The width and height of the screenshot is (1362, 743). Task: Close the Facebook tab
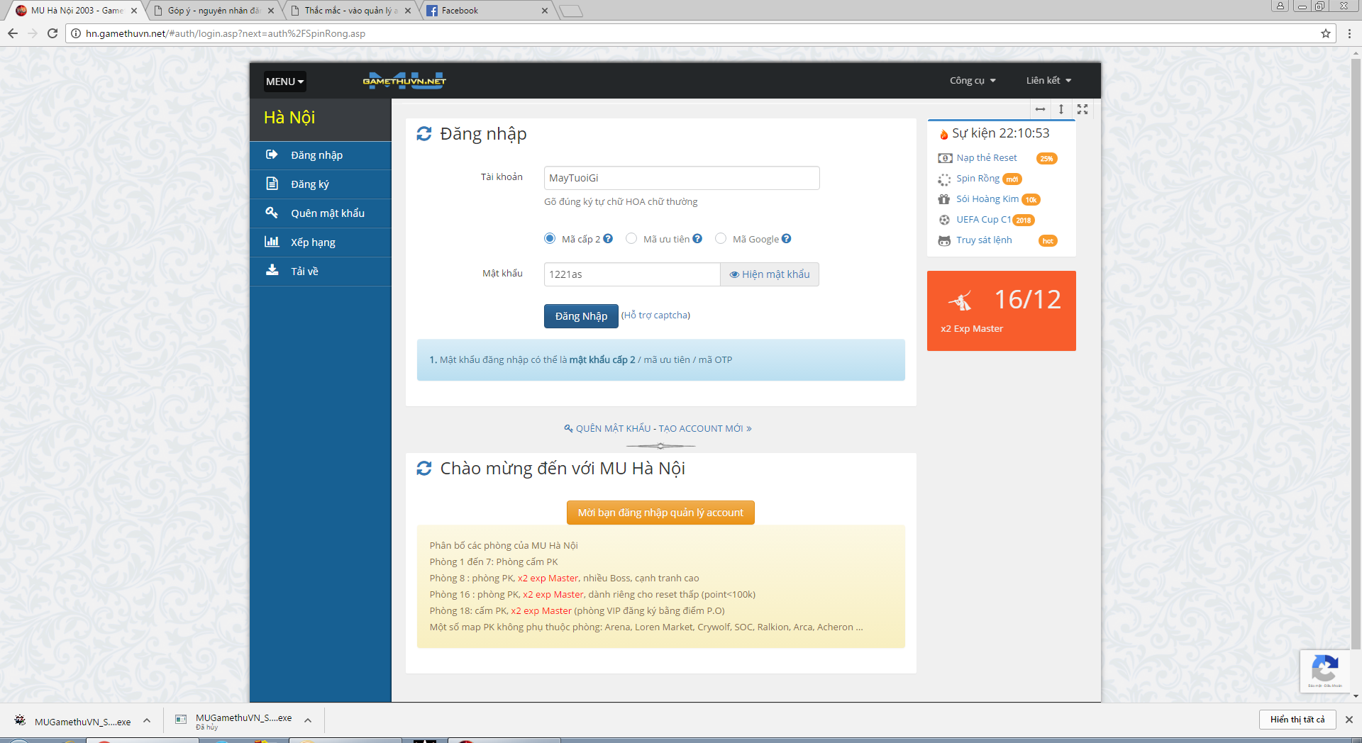pos(545,11)
